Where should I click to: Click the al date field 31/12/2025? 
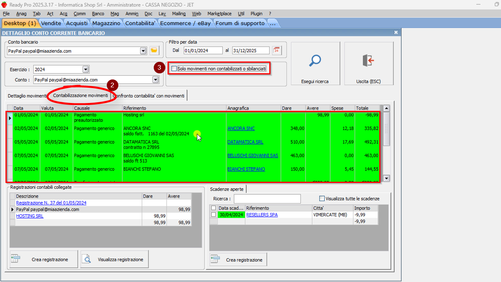[250, 50]
